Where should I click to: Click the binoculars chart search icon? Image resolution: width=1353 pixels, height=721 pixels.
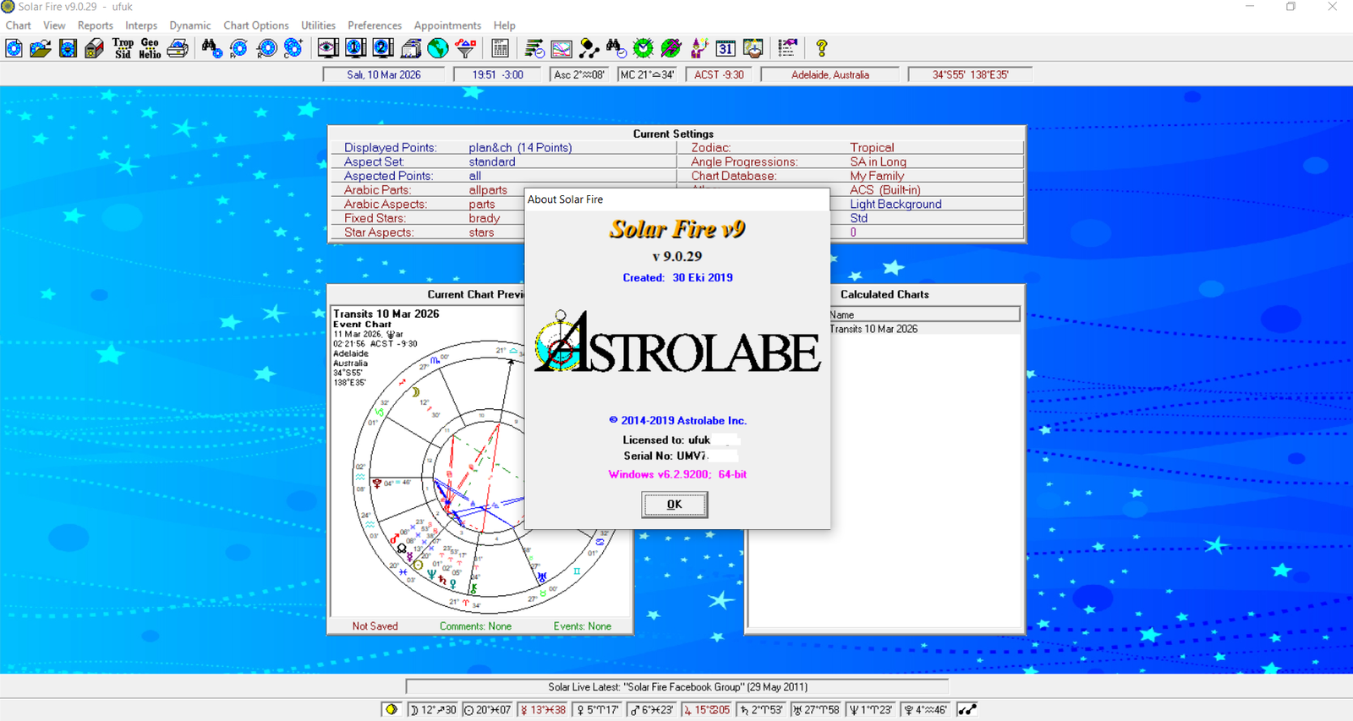click(x=211, y=48)
